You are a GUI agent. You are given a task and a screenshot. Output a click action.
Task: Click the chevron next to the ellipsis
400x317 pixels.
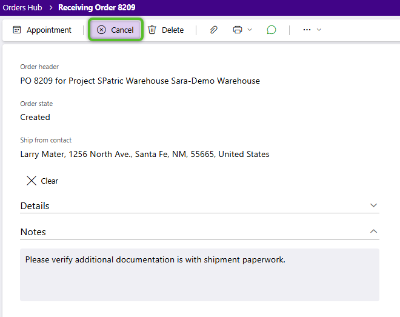coord(319,30)
